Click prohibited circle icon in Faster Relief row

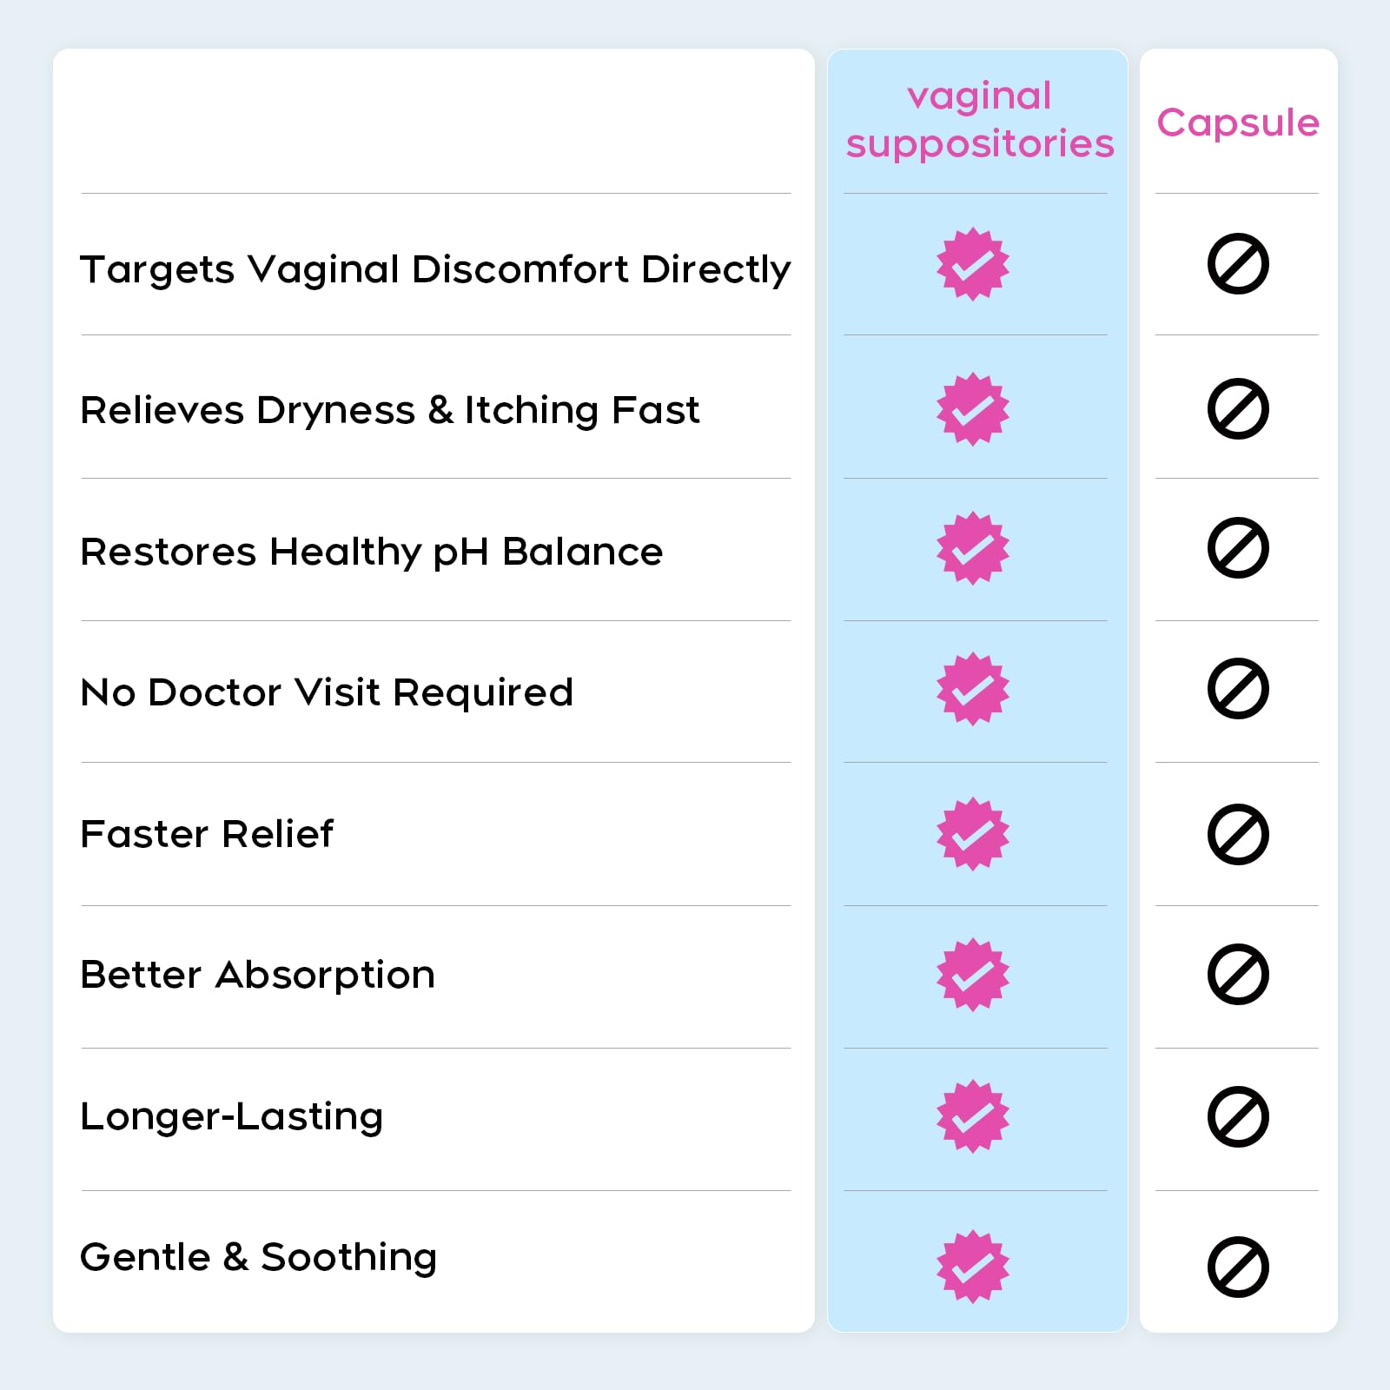tap(1238, 834)
